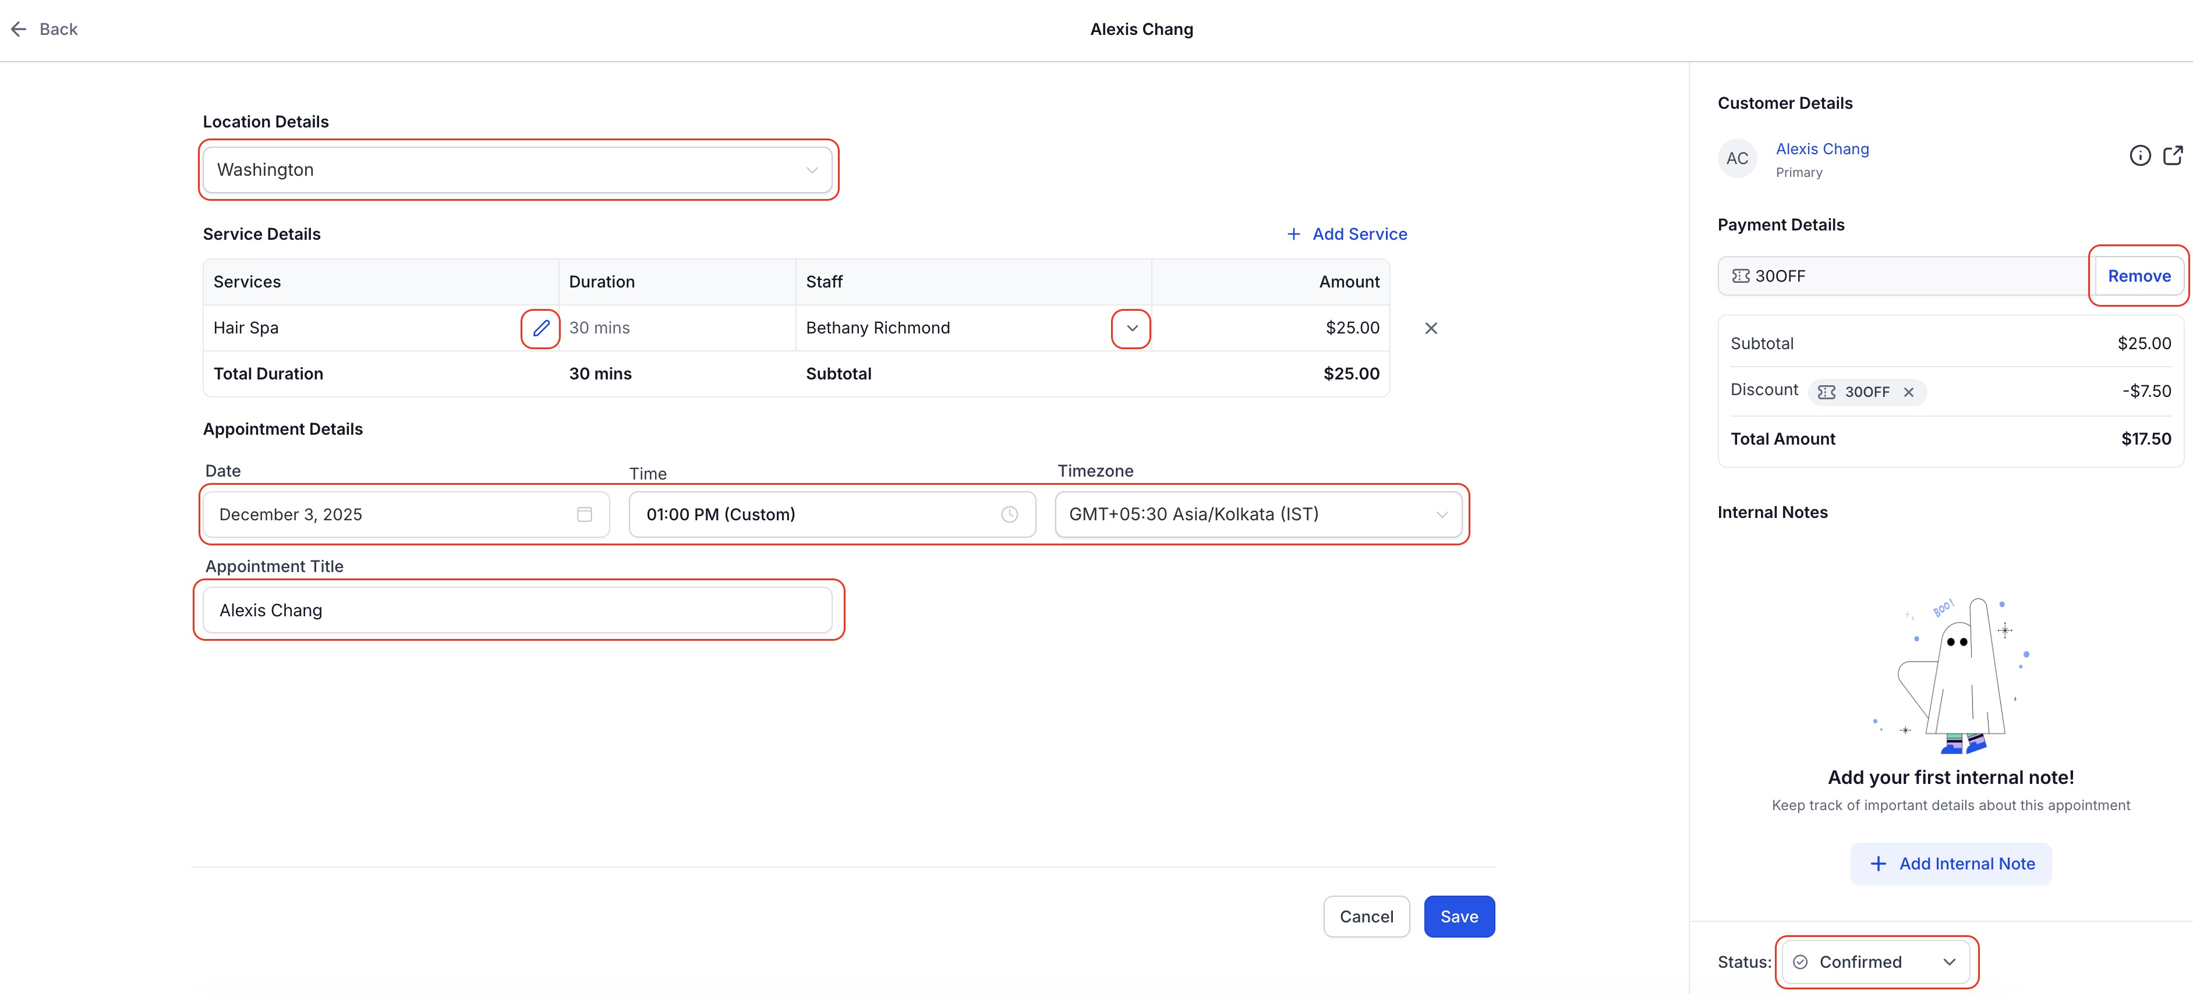Screen dimensions: 2193x994
Task: Cancel the appointment edits
Action: 1366,917
